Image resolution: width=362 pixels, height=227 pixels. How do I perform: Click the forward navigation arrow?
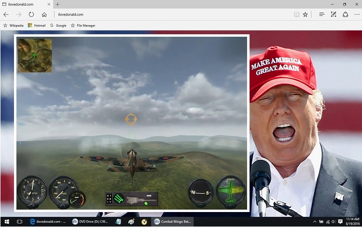click(19, 14)
